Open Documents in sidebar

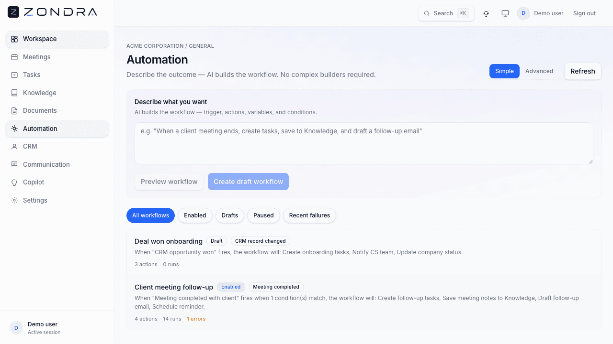coord(57,111)
